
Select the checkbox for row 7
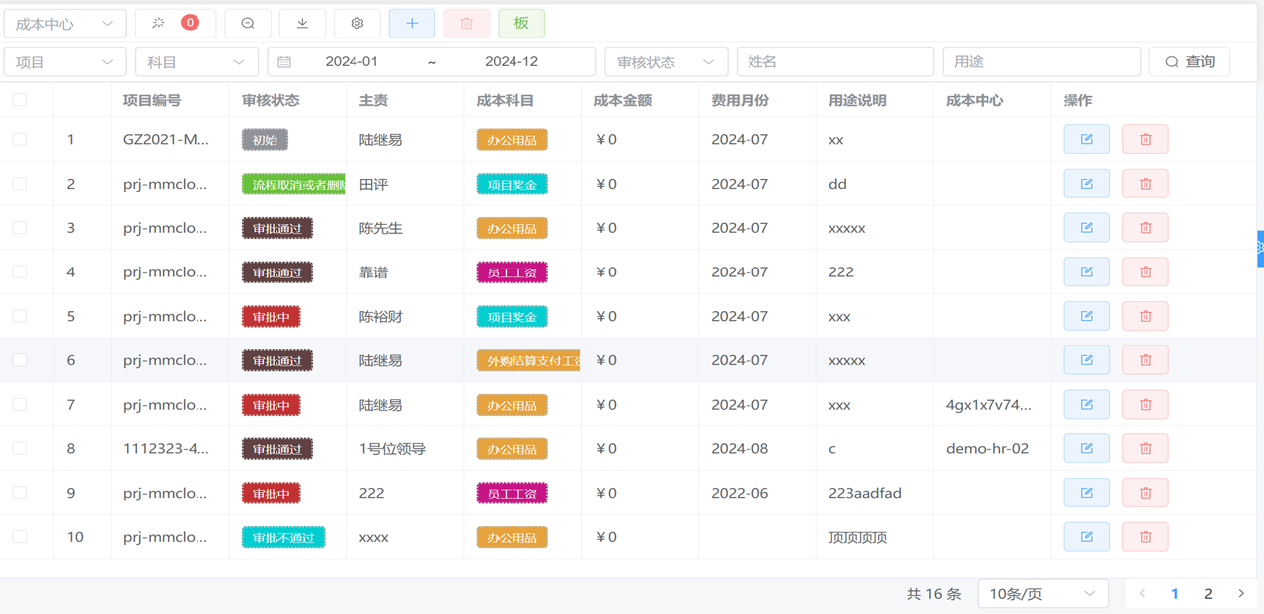pyautogui.click(x=20, y=405)
